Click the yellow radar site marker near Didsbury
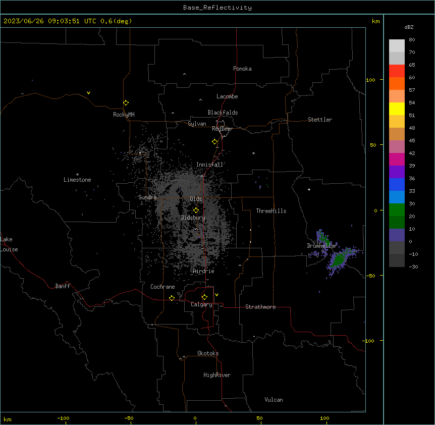Screen dimensions: 435x425 [x=196, y=210]
